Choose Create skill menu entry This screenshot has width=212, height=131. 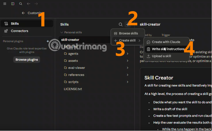(x=128, y=40)
